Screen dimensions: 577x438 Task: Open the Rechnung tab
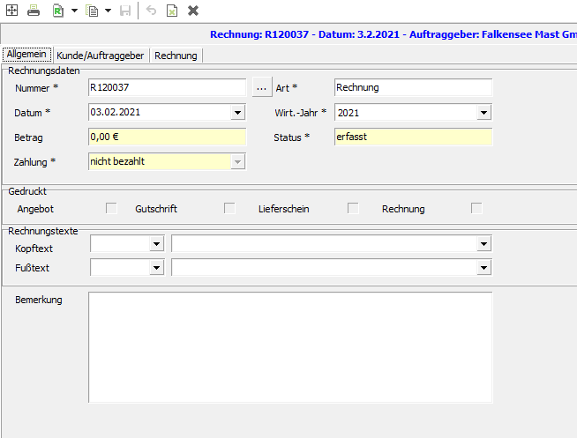point(176,56)
